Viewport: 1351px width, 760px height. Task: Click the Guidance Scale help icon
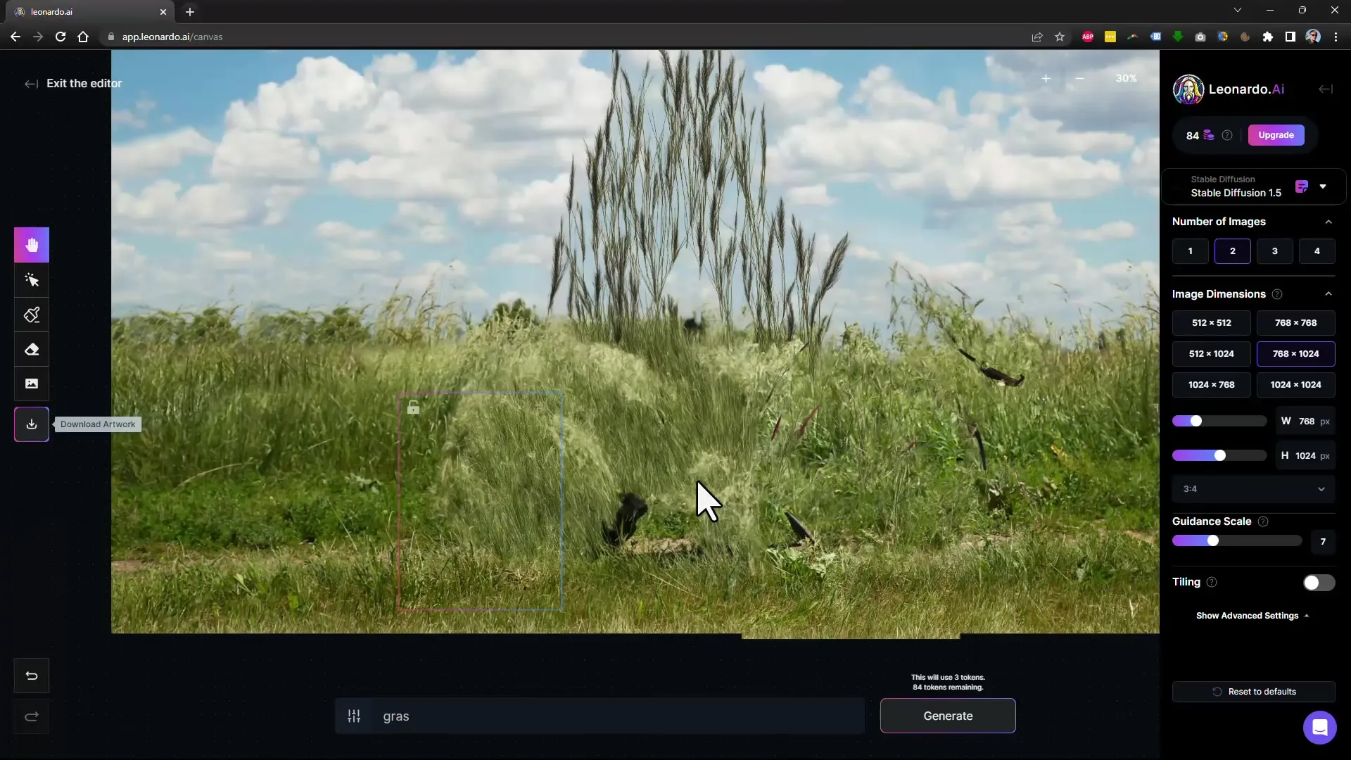(x=1263, y=521)
